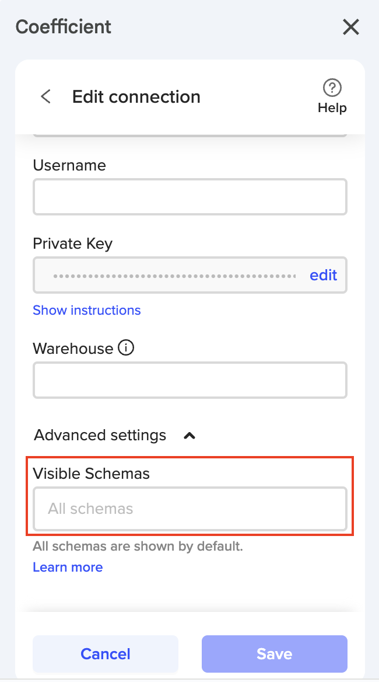Click the Username field label

click(x=69, y=165)
